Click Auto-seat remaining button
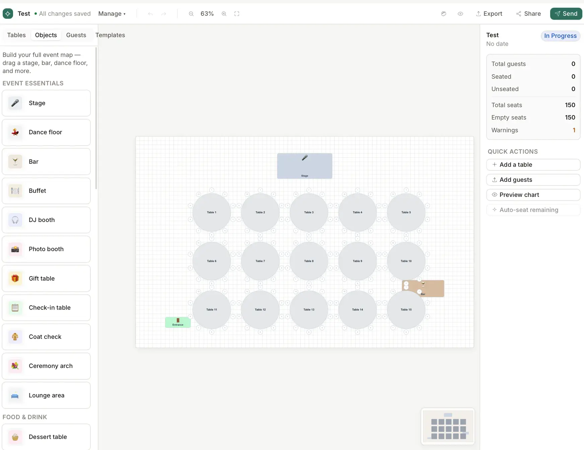Viewport: 584px width, 450px height. point(533,210)
